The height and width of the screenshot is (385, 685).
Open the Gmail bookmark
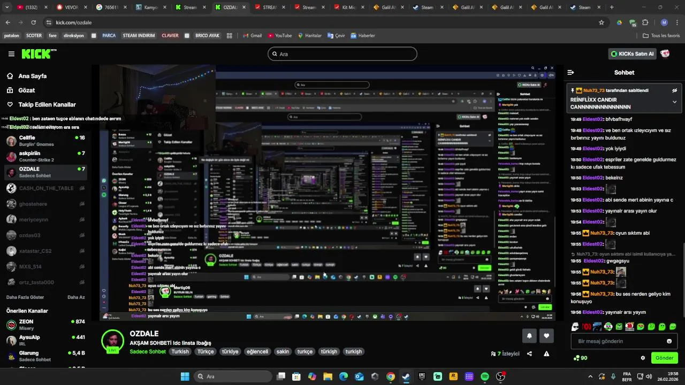252,36
